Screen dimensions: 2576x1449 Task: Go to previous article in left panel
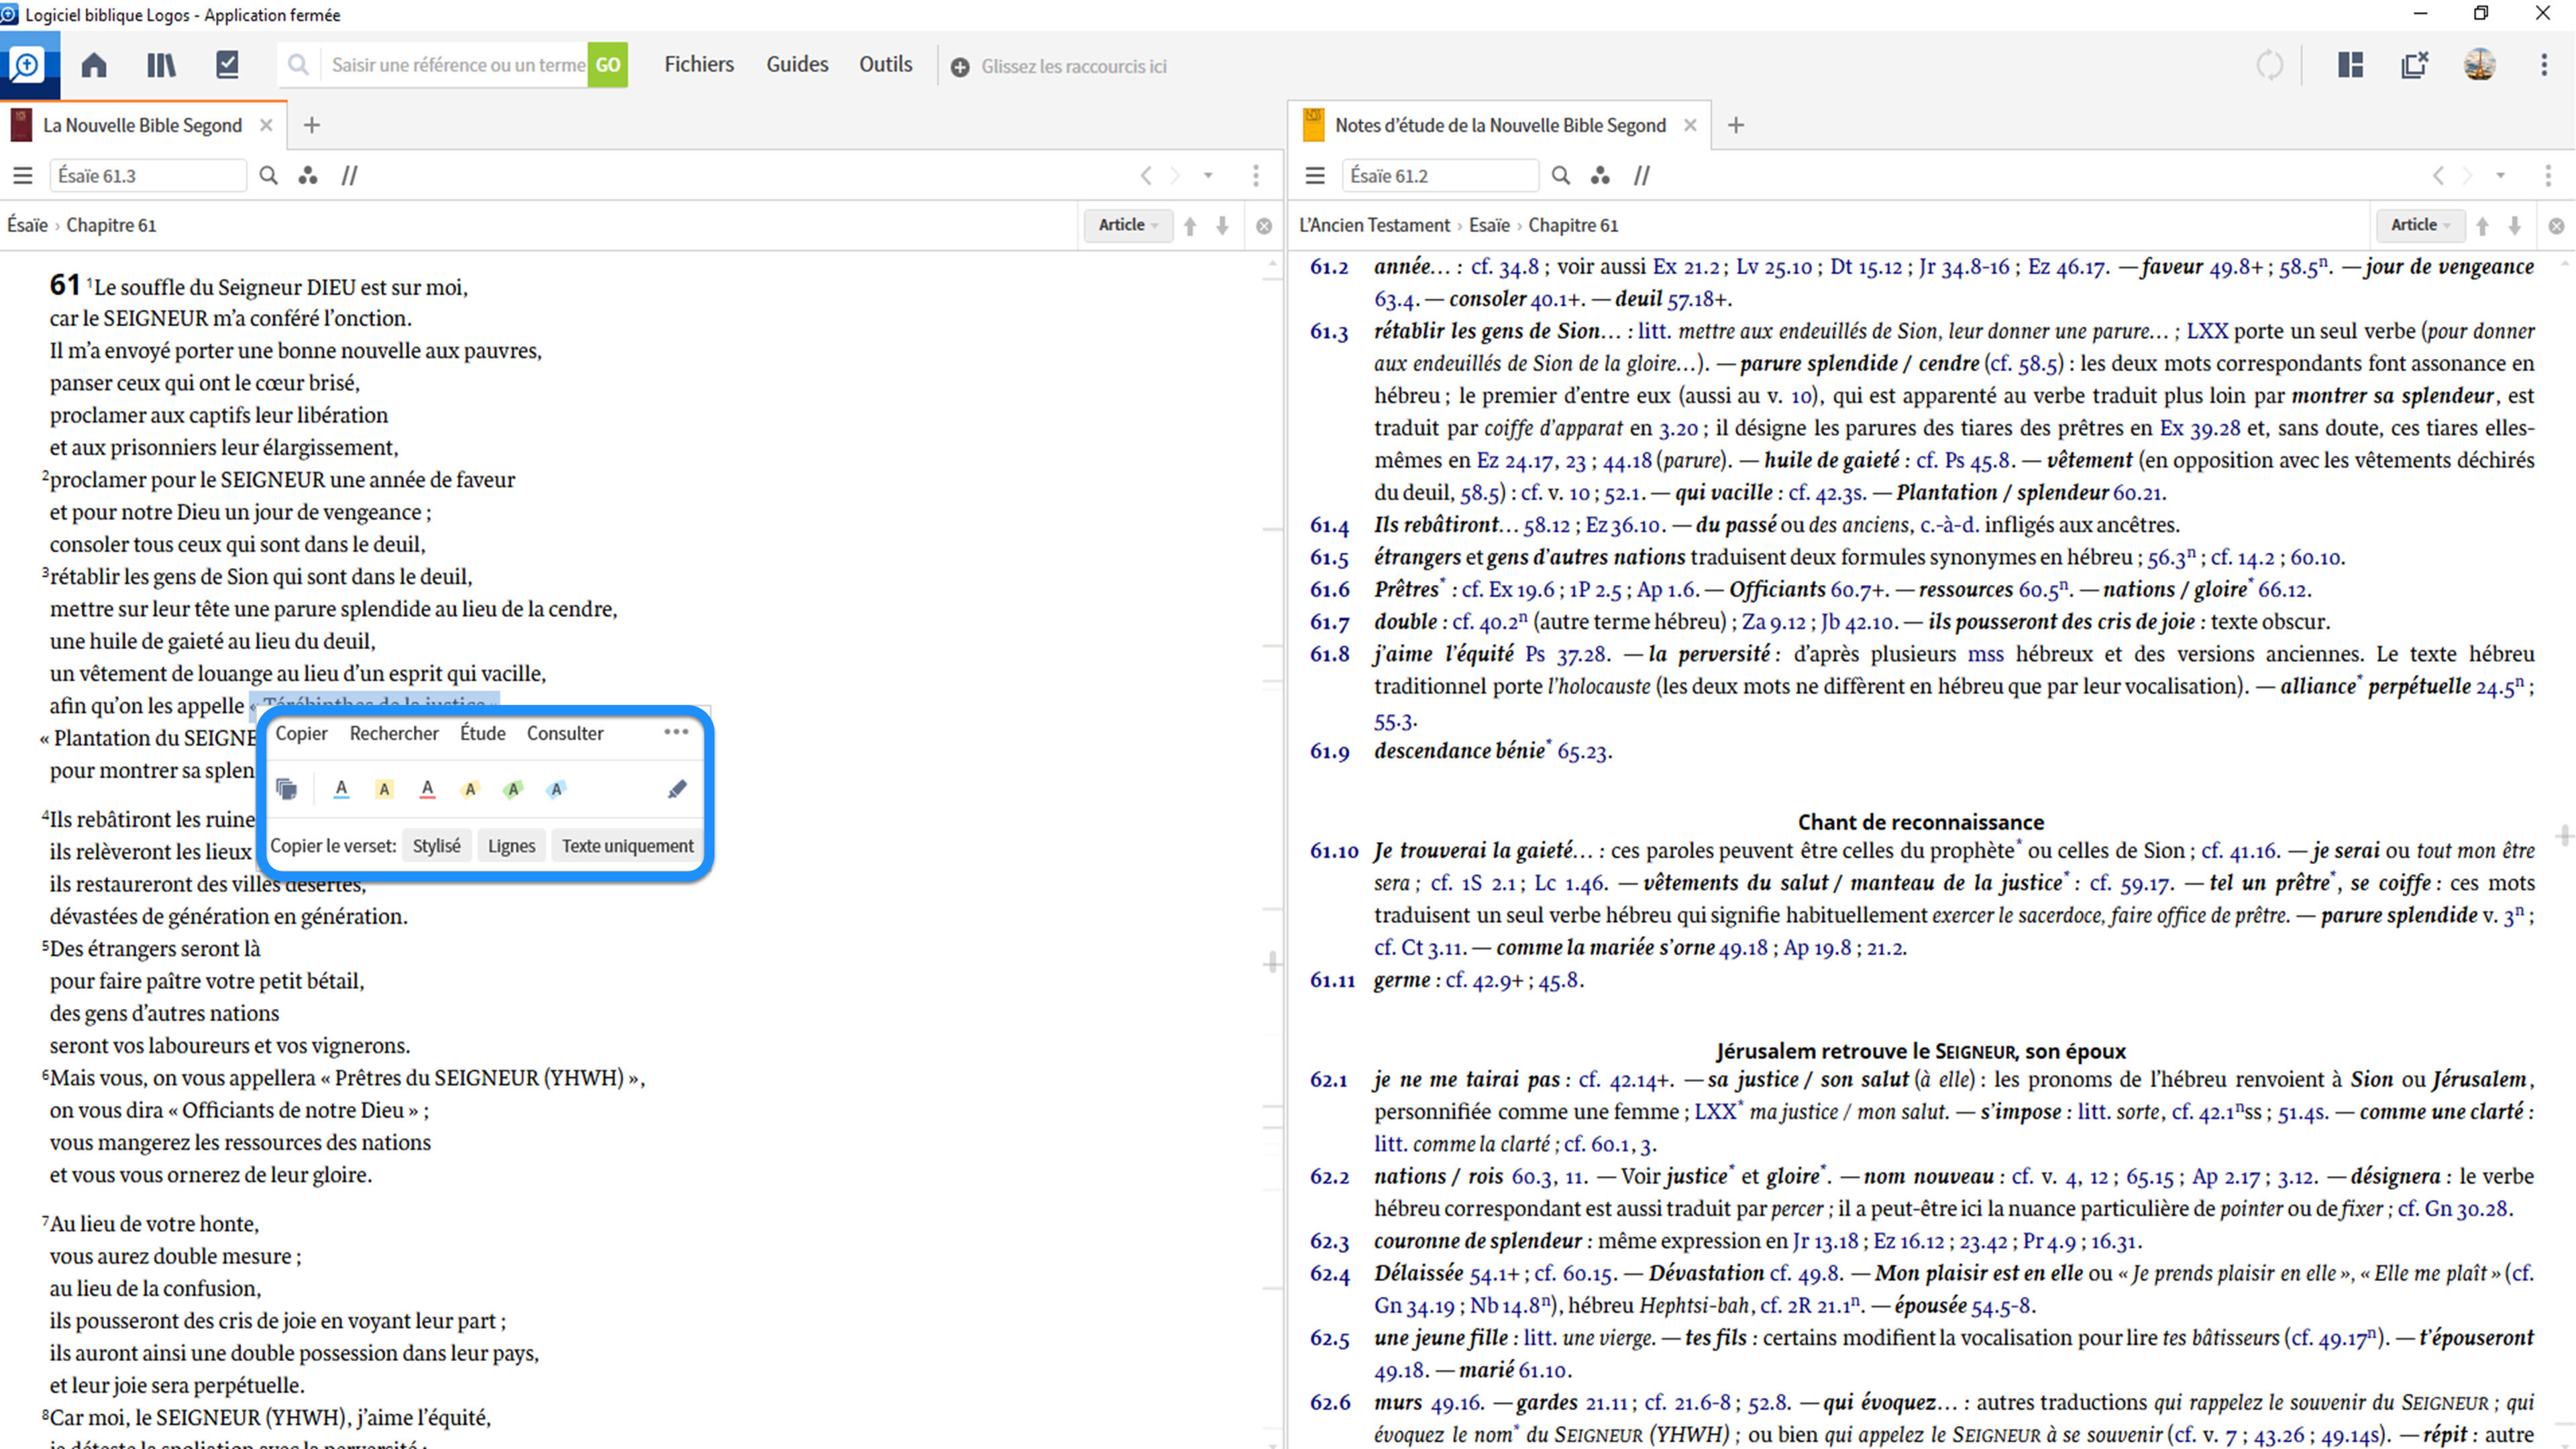[x=1190, y=226]
